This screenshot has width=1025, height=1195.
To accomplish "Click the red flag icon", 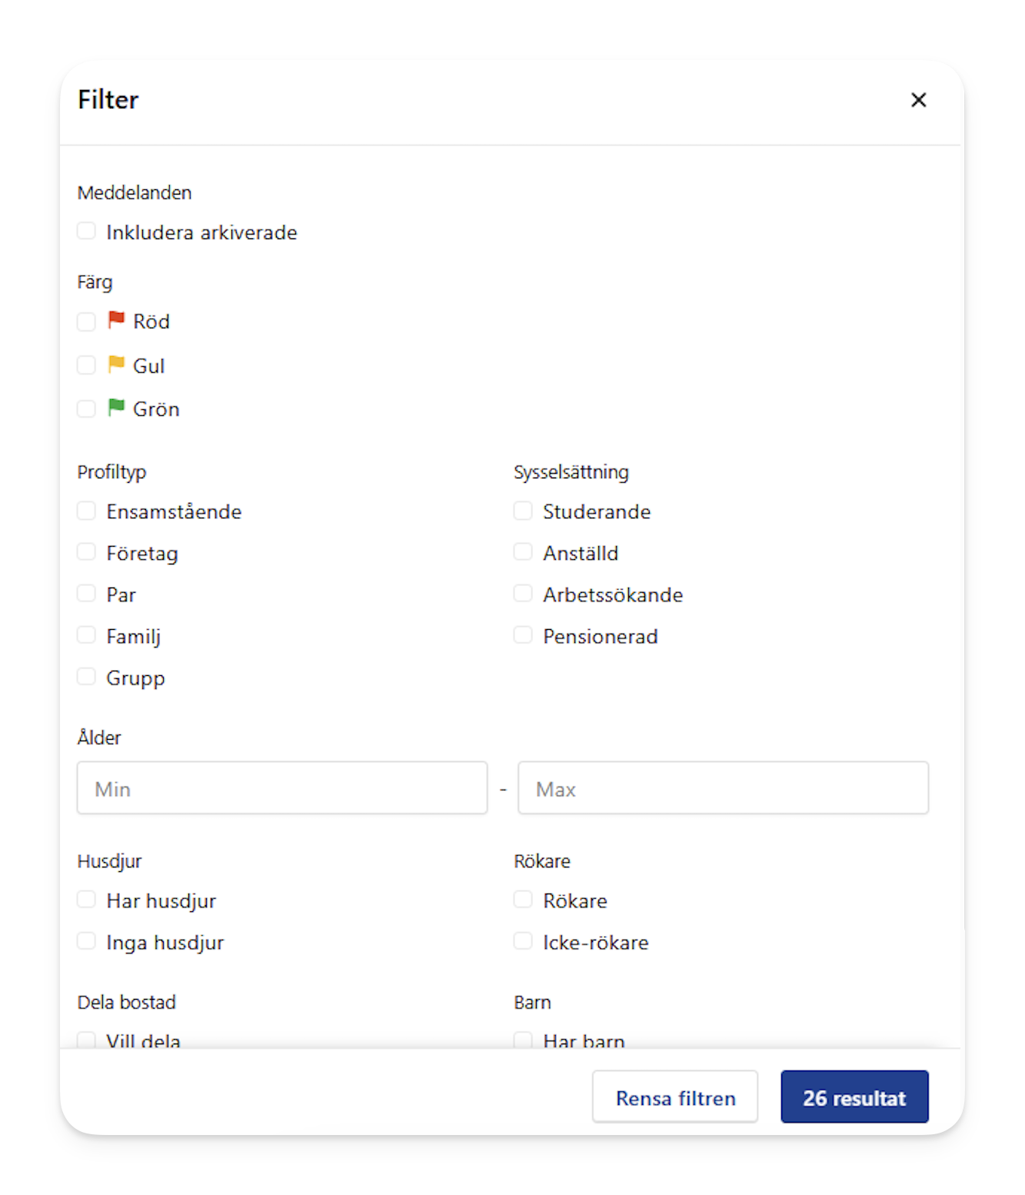I will 116,320.
